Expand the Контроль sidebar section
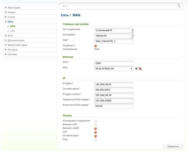The image size is (188, 152). pos(13,50)
